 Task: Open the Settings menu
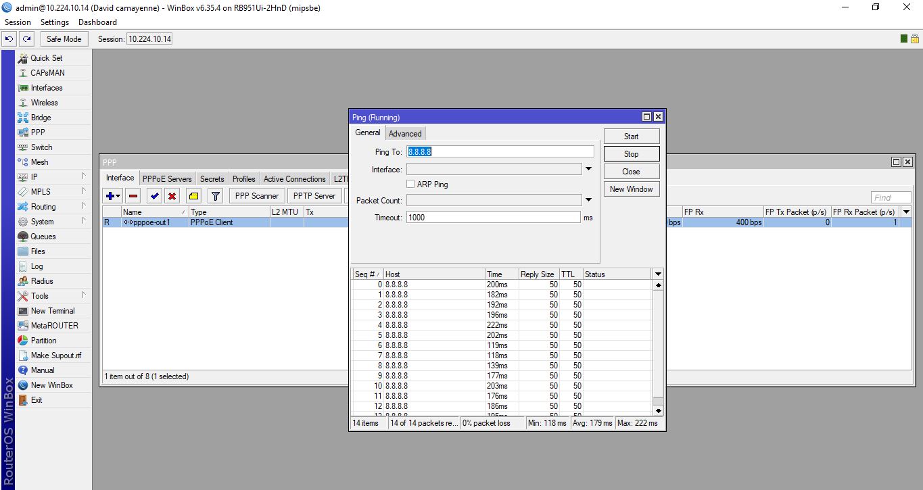[55, 22]
